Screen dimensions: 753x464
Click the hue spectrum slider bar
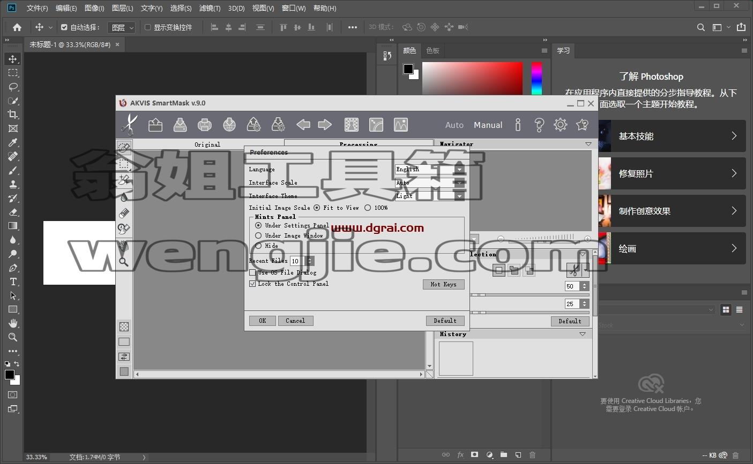(x=536, y=79)
